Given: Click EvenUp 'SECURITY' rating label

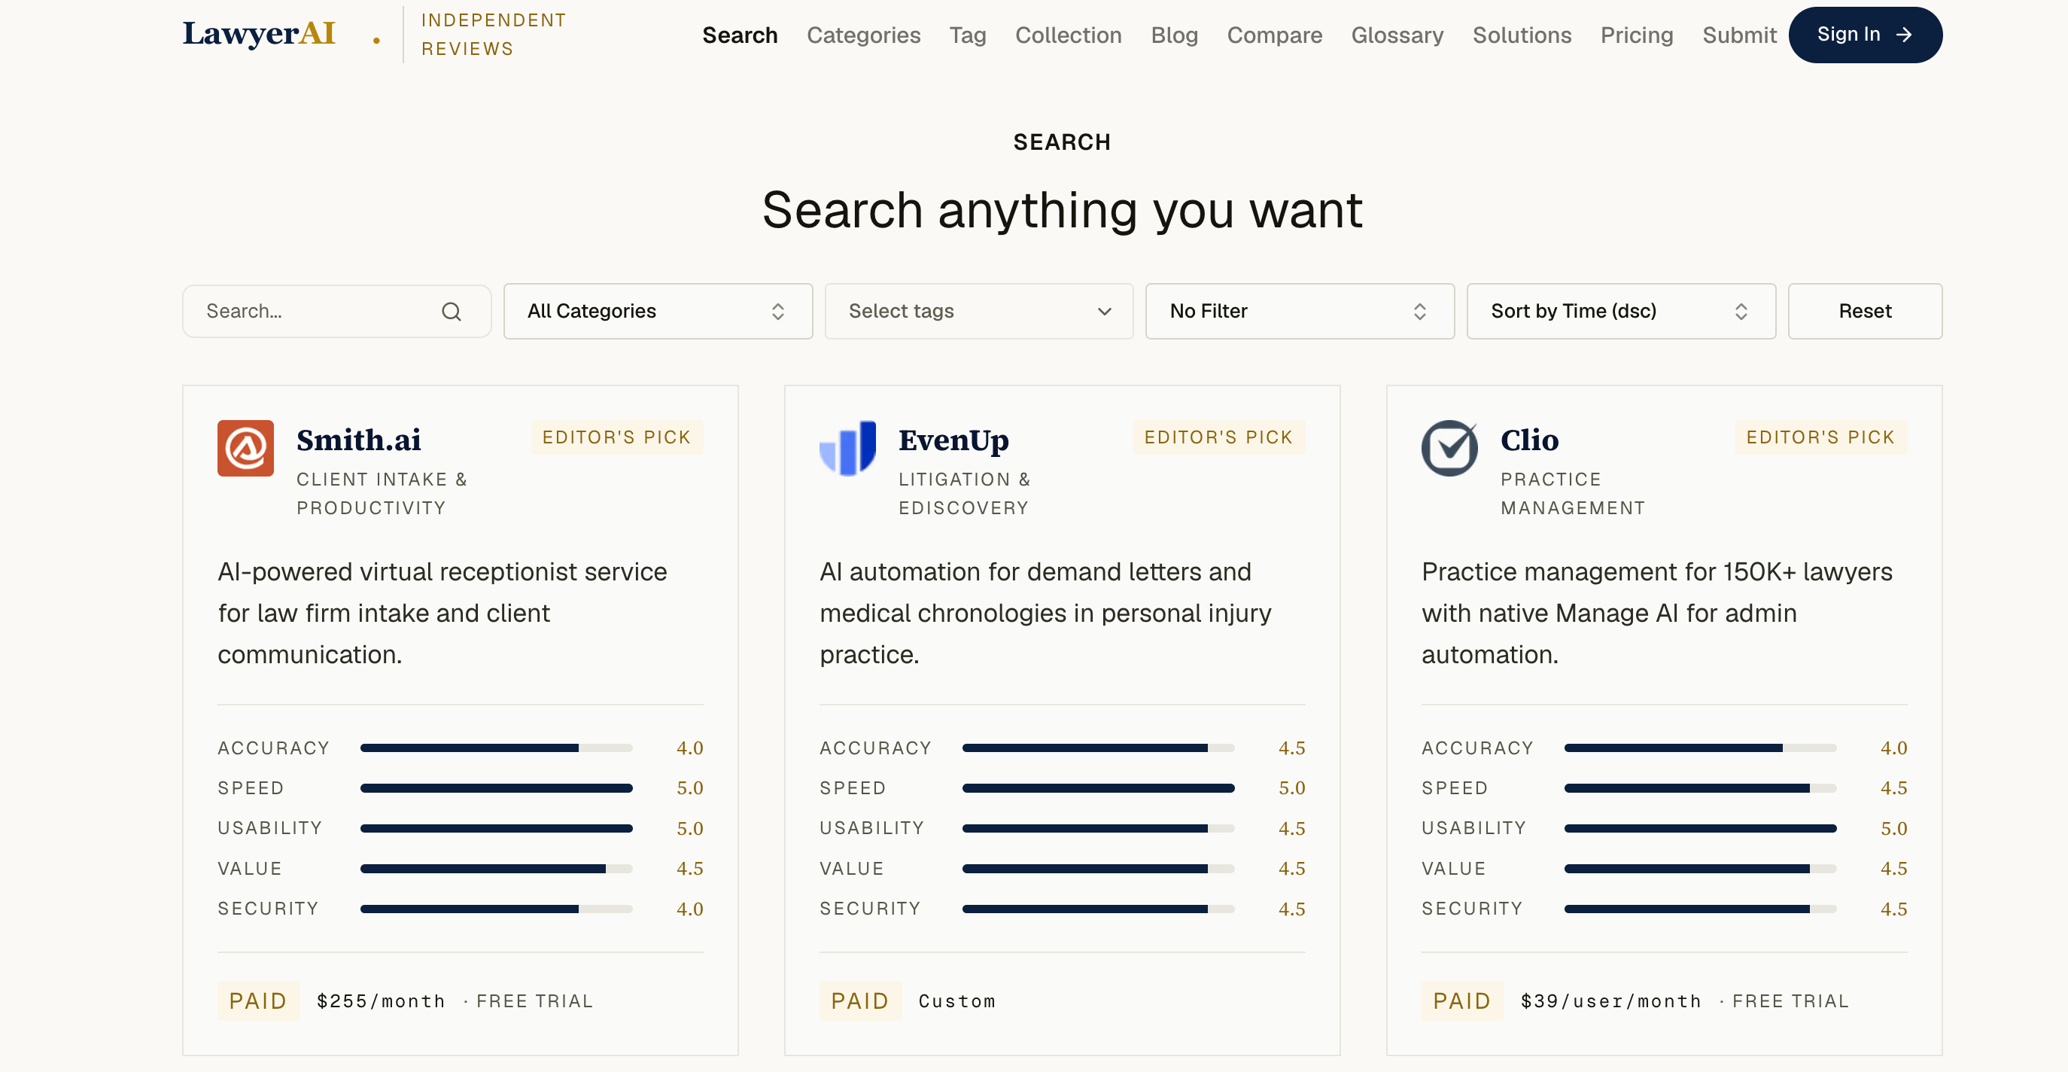Looking at the screenshot, I should 870,909.
